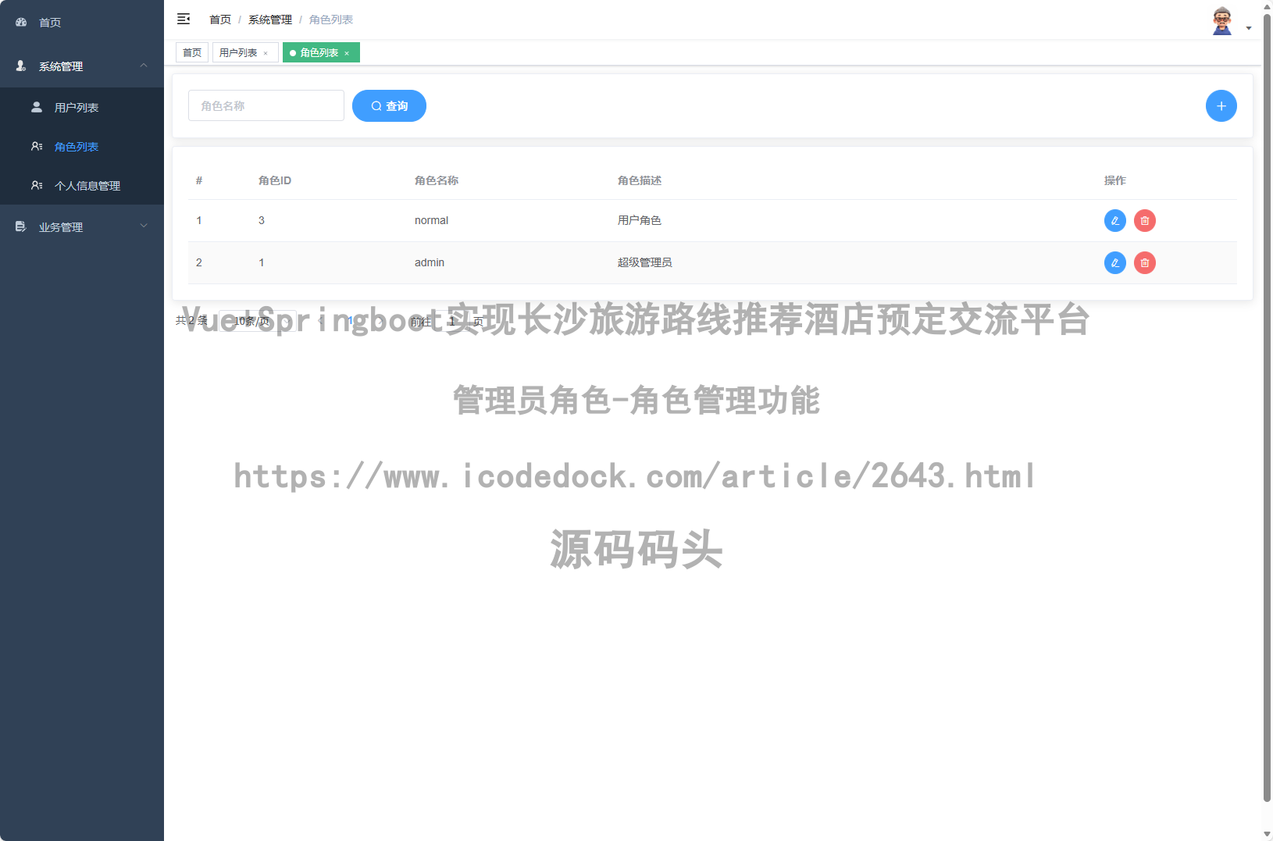Expand the 业务管理 sidebar section
This screenshot has width=1273, height=841.
tap(81, 226)
